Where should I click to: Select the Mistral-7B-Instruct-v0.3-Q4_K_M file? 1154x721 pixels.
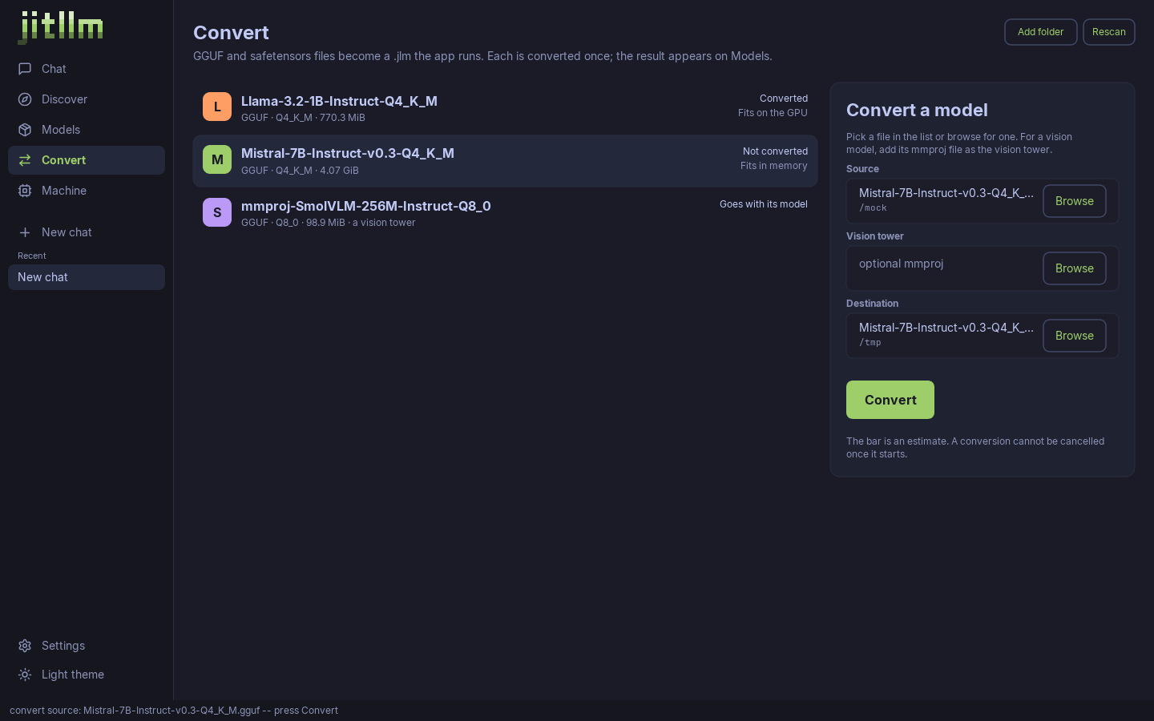click(x=505, y=161)
